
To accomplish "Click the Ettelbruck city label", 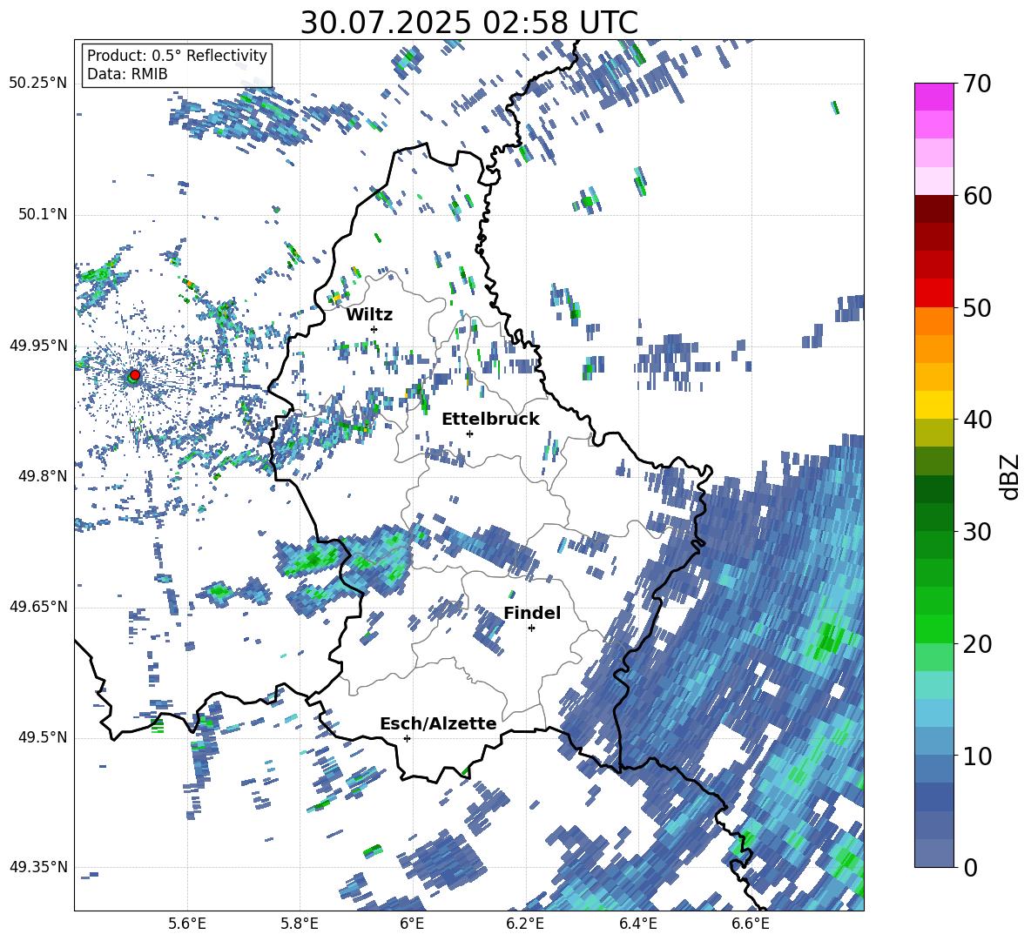I will 490,419.
